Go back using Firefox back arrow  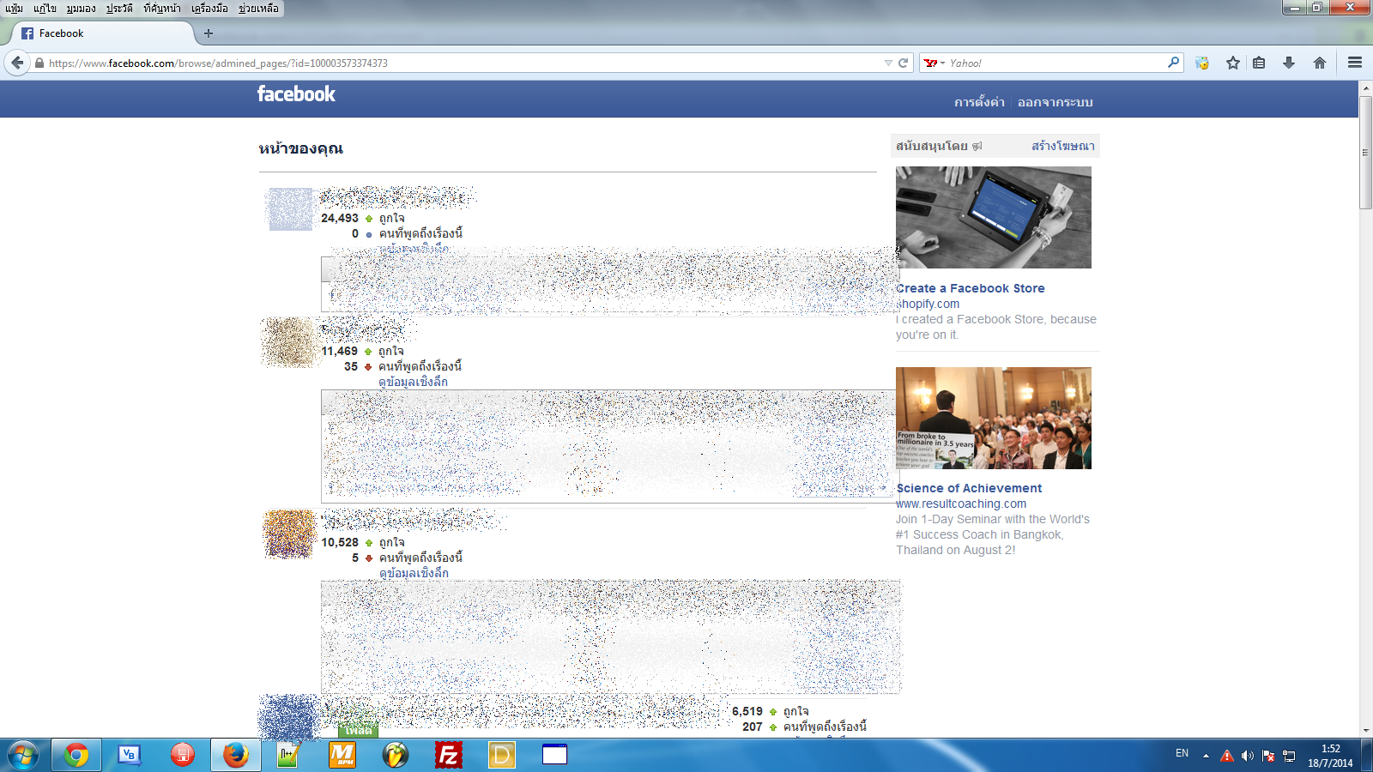click(17, 63)
